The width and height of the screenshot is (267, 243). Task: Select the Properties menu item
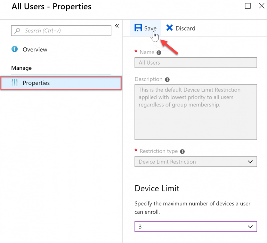tap(61, 83)
